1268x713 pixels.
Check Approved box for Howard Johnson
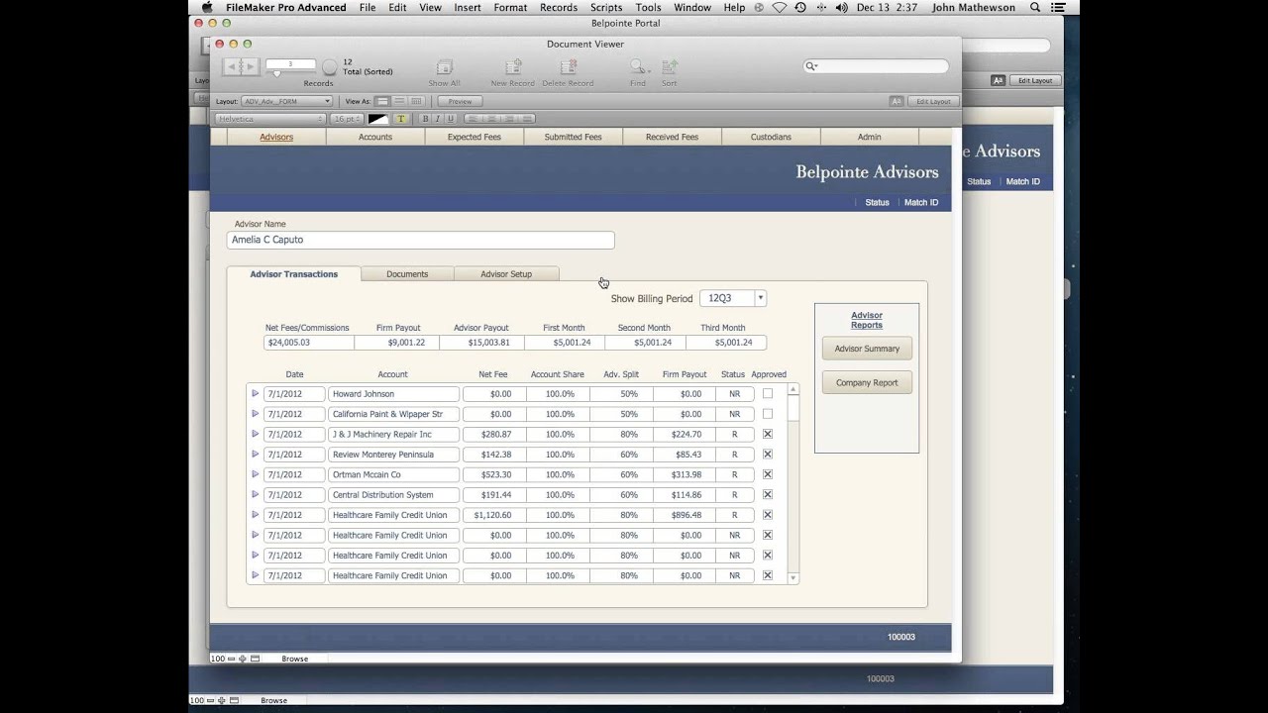click(x=768, y=394)
